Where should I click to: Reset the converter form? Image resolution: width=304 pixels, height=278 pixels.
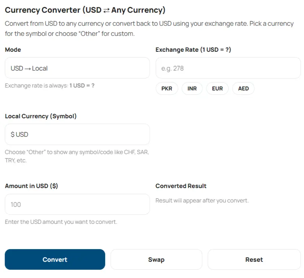tap(254, 259)
